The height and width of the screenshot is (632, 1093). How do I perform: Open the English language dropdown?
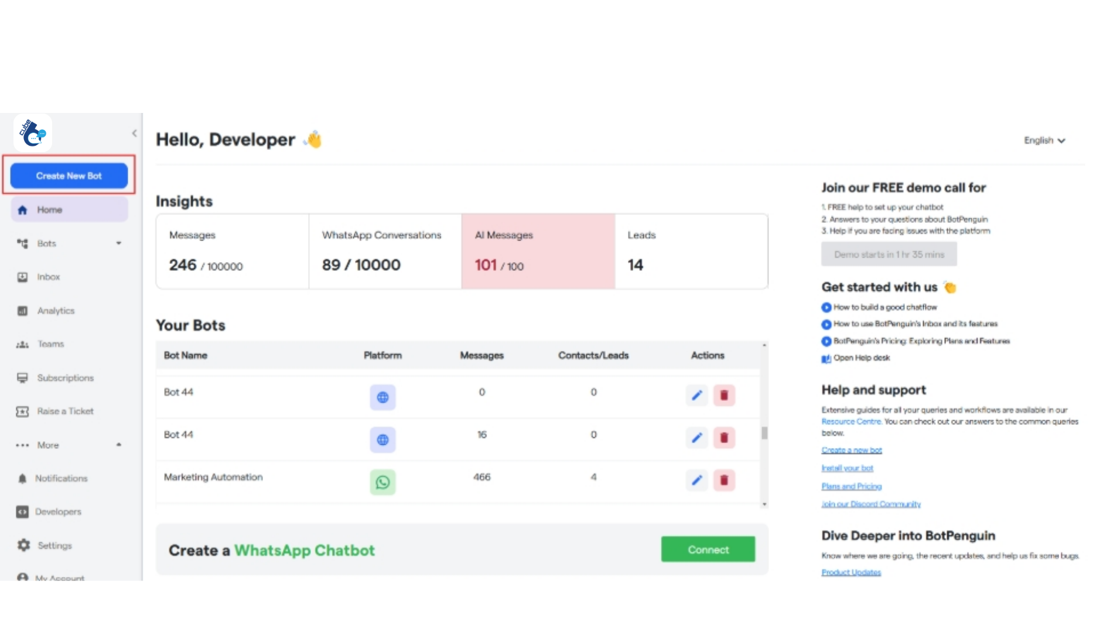point(1044,140)
